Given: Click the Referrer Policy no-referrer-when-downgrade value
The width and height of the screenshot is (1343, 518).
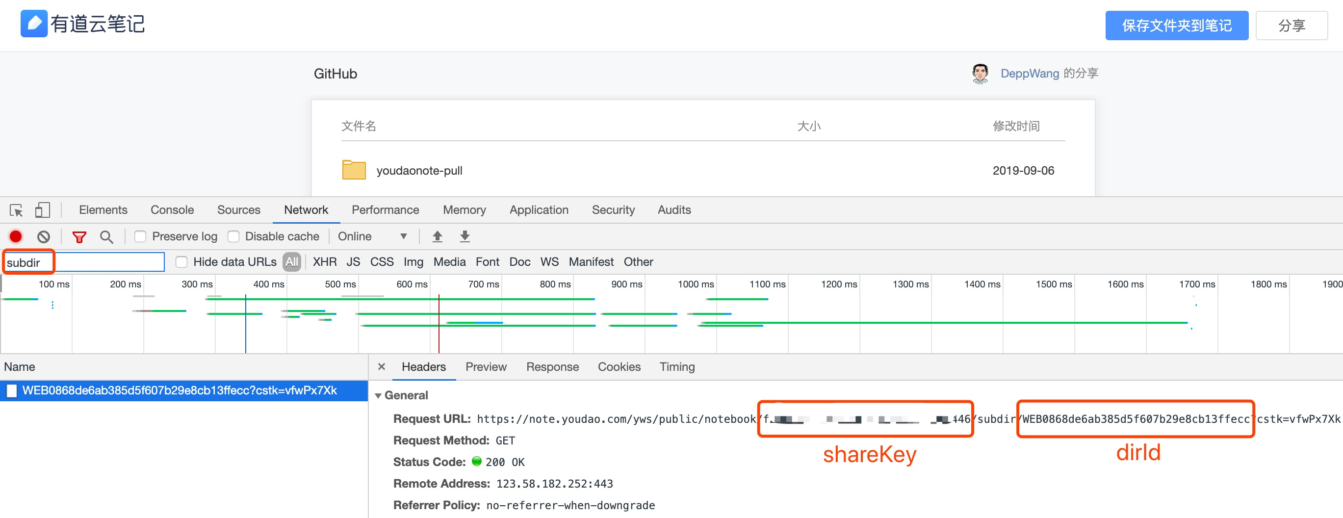Looking at the screenshot, I should point(570,506).
